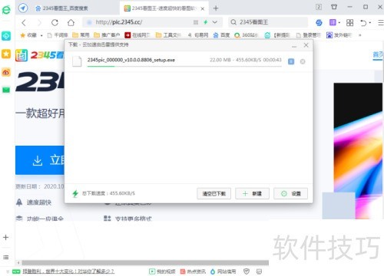Expand more bookmarks chevron
Viewport: 384px width, 276px height.
point(360,35)
